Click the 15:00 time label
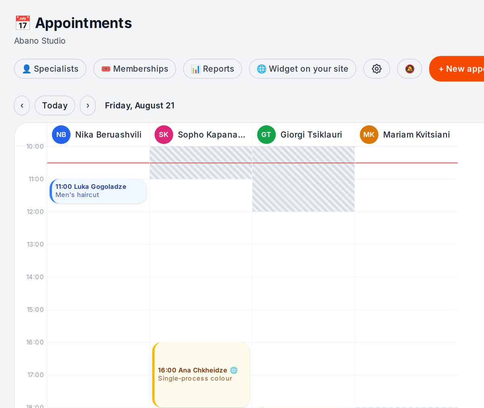 click(x=35, y=310)
